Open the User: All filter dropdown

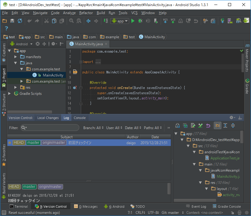pos(114,128)
